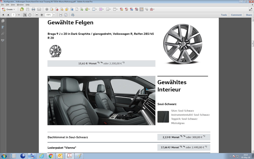Click the fit one full page icon
This screenshot has width=254, height=159.
[x=66, y=15]
